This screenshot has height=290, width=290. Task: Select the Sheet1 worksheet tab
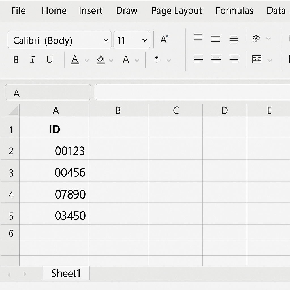66,273
